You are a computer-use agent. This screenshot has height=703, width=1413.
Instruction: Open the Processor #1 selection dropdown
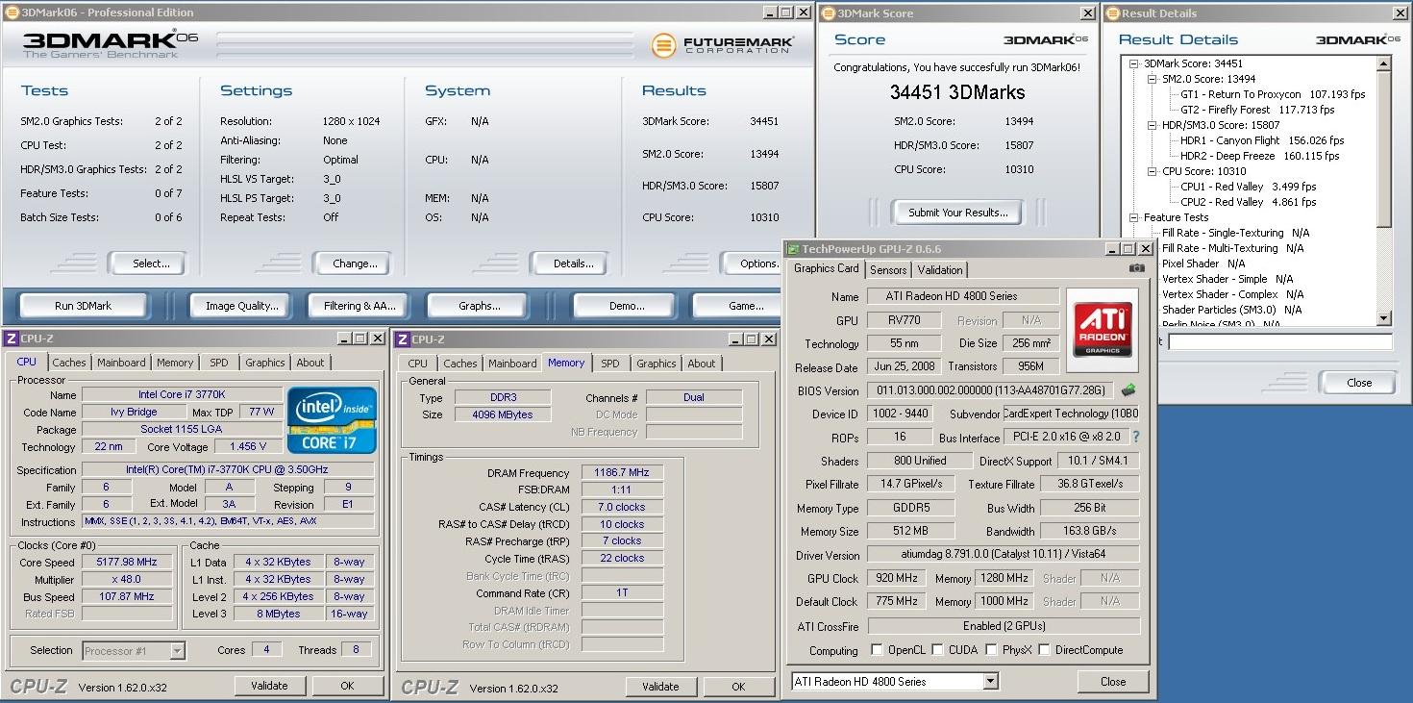pos(177,651)
